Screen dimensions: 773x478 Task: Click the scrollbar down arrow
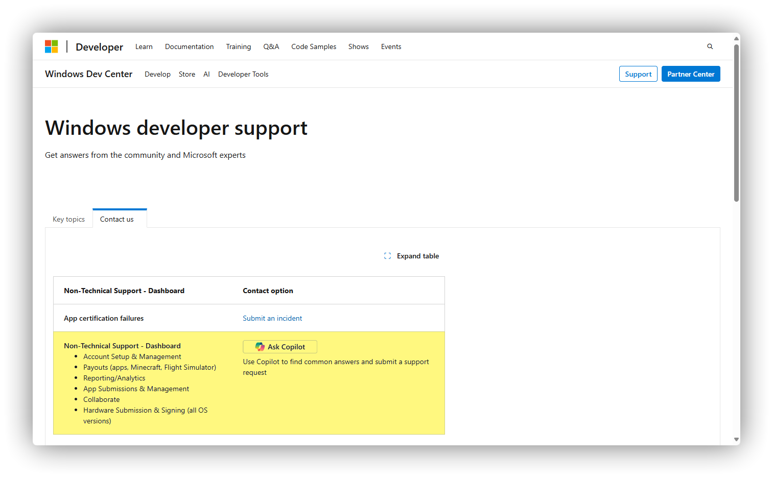[x=737, y=439]
